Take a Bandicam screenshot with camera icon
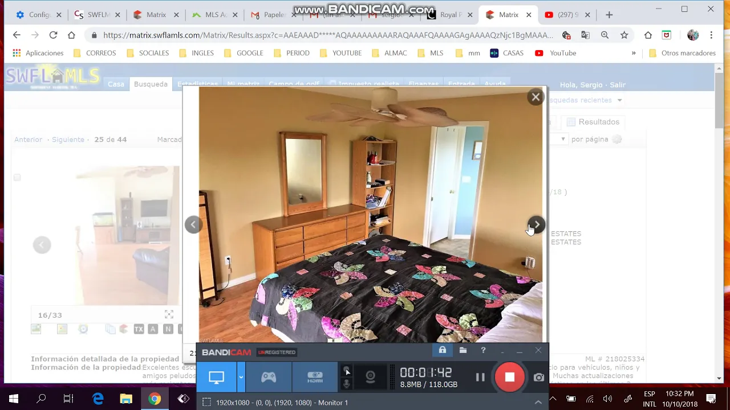730x410 pixels. 539,377
